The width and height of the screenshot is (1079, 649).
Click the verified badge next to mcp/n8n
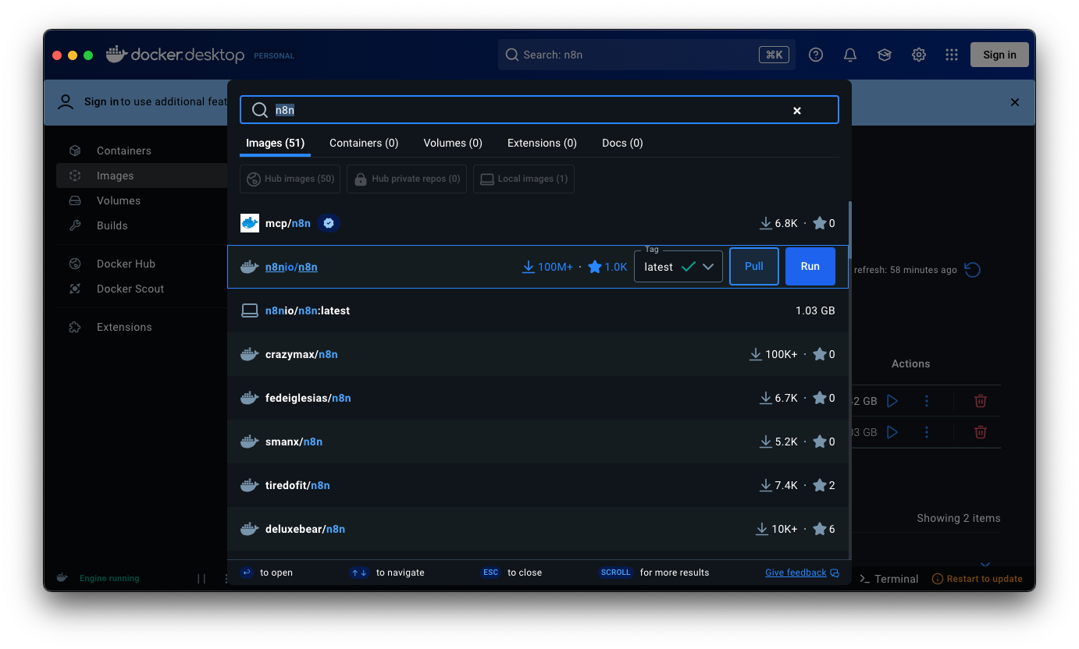tap(329, 223)
